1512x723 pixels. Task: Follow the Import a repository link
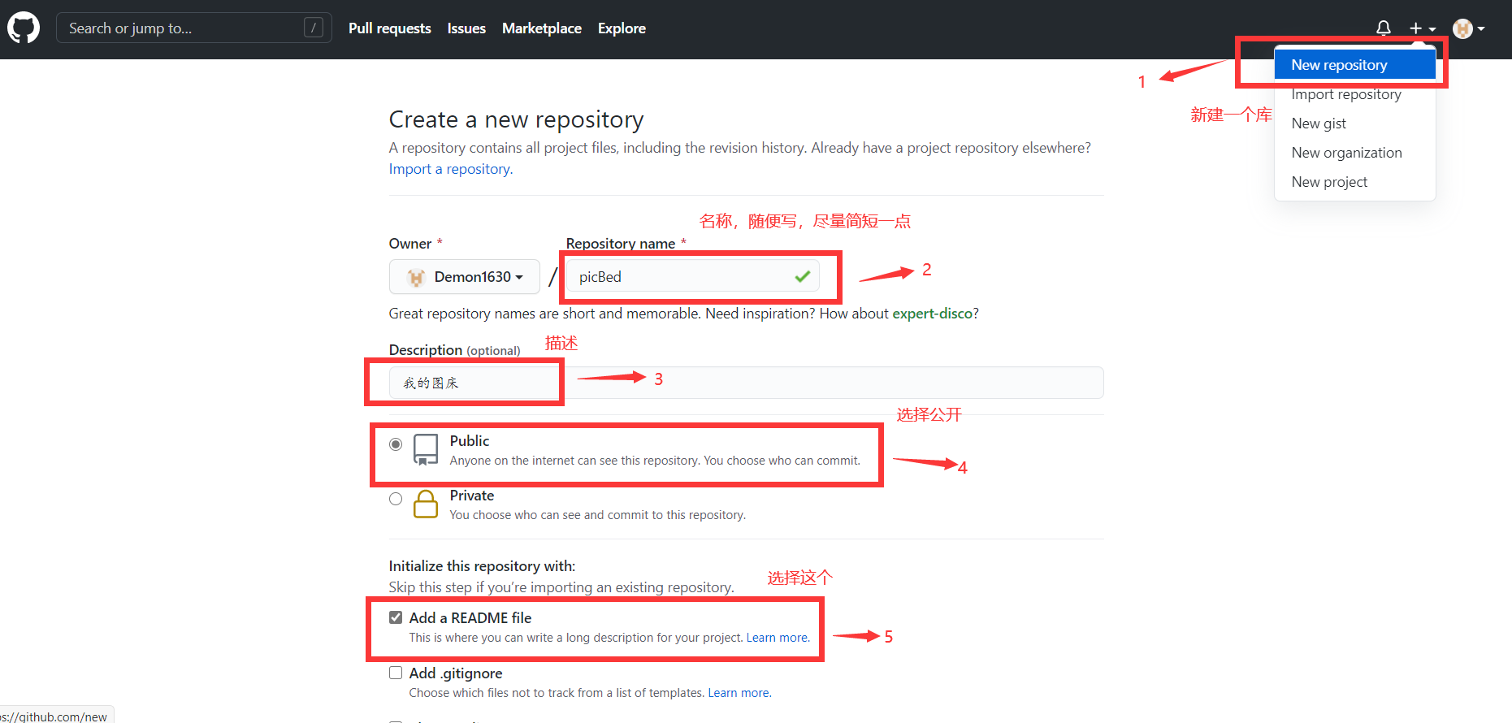(x=451, y=169)
